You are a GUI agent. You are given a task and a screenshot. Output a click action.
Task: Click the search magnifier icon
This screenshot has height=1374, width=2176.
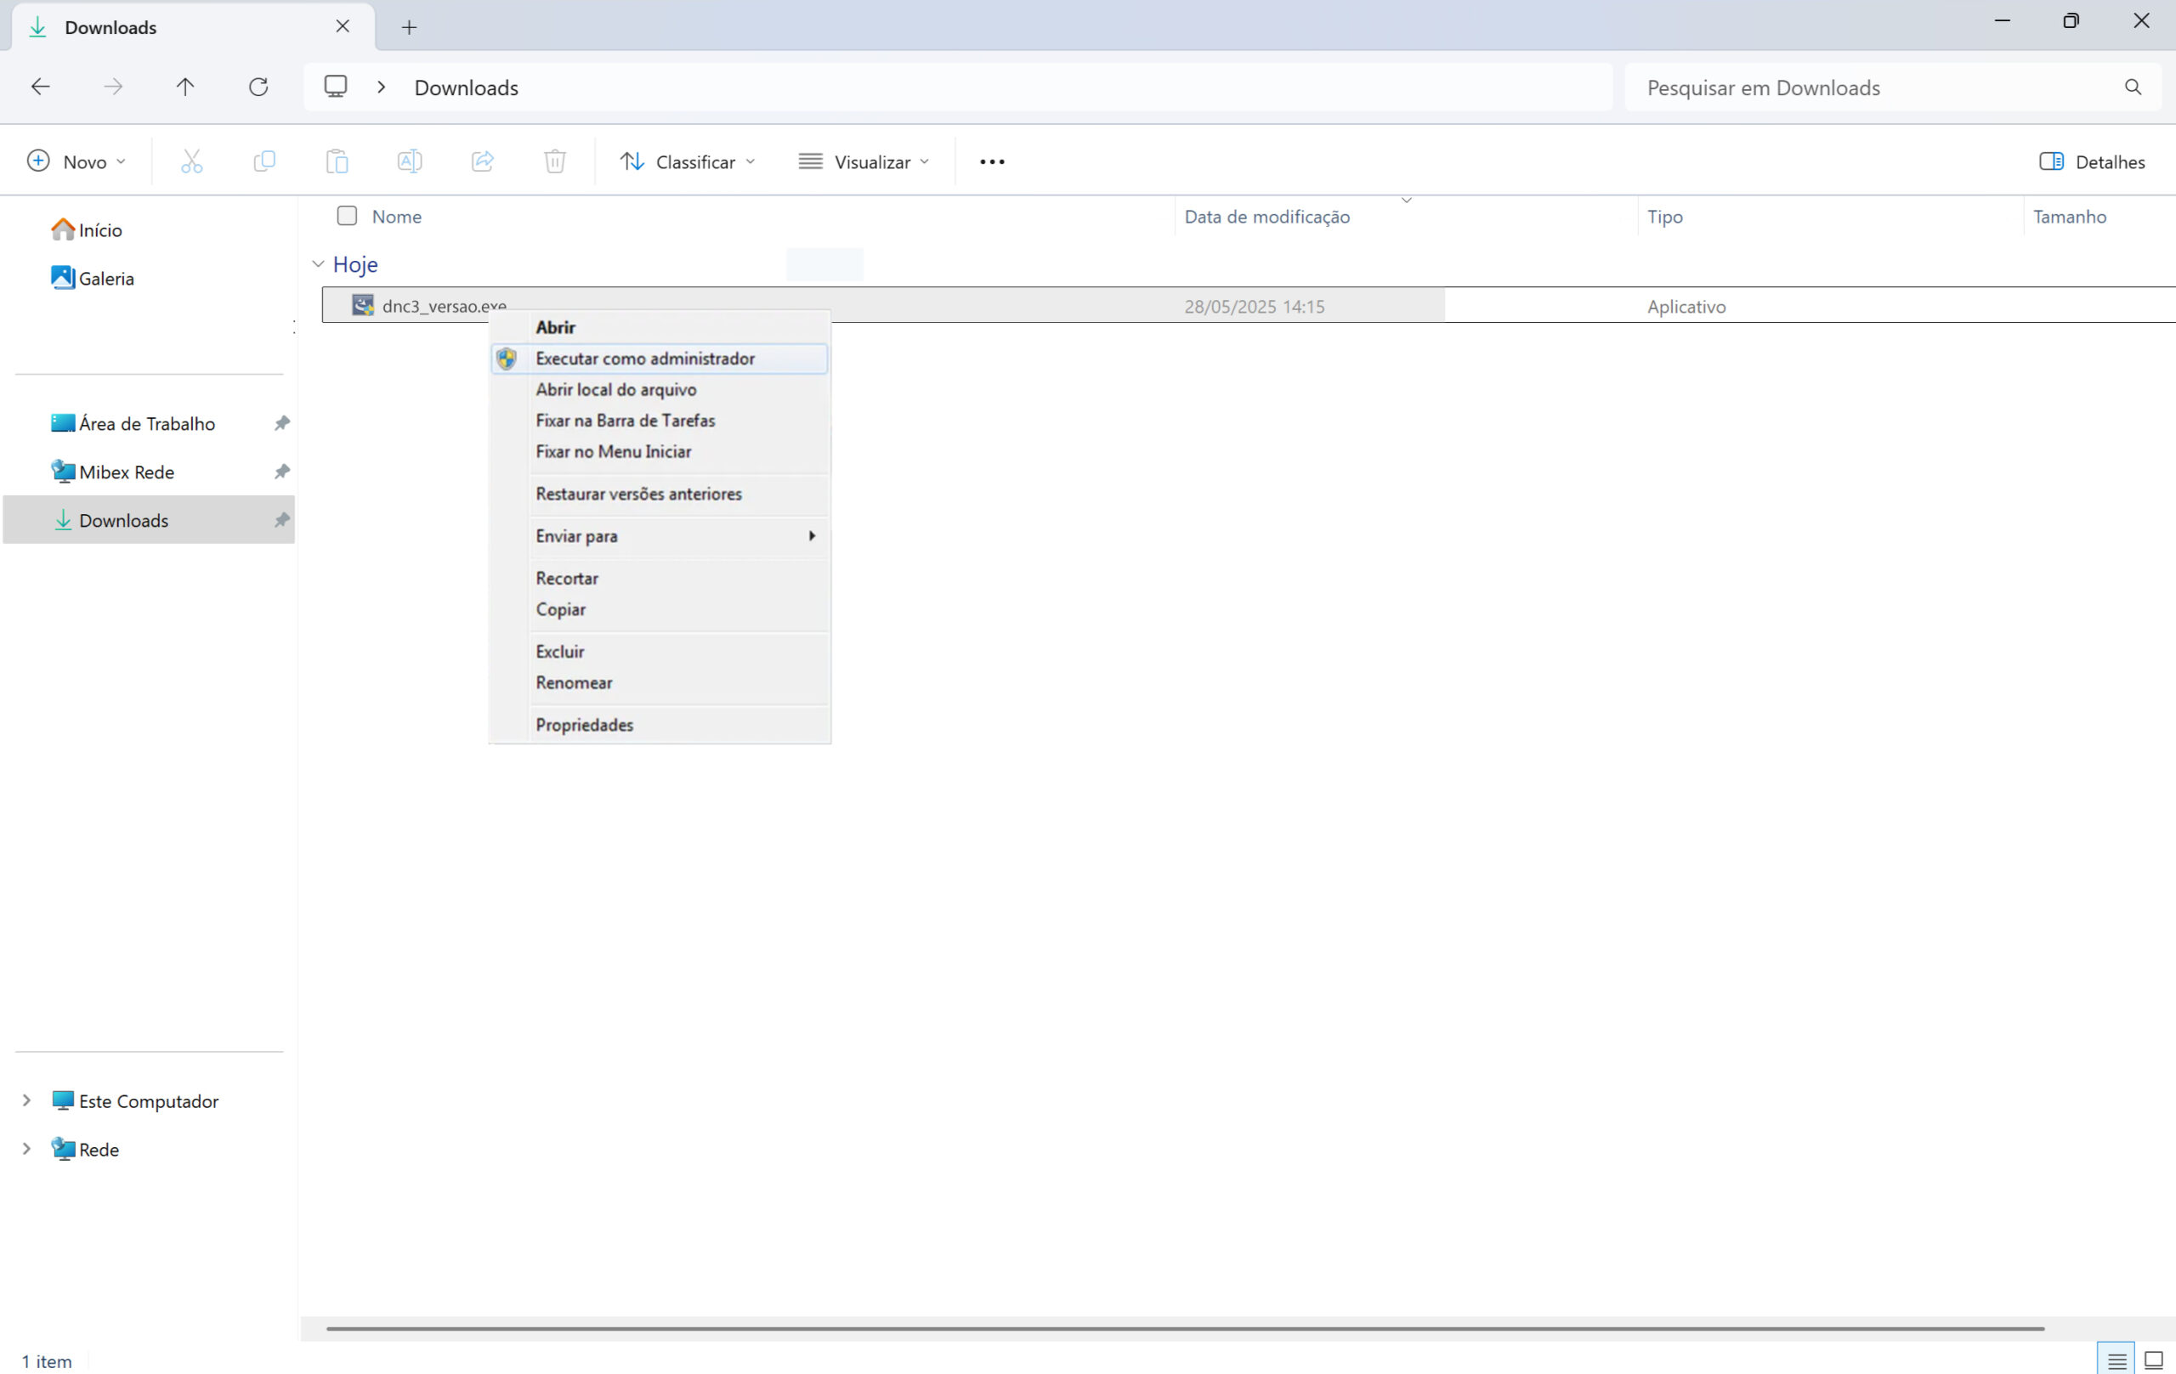pos(2133,87)
